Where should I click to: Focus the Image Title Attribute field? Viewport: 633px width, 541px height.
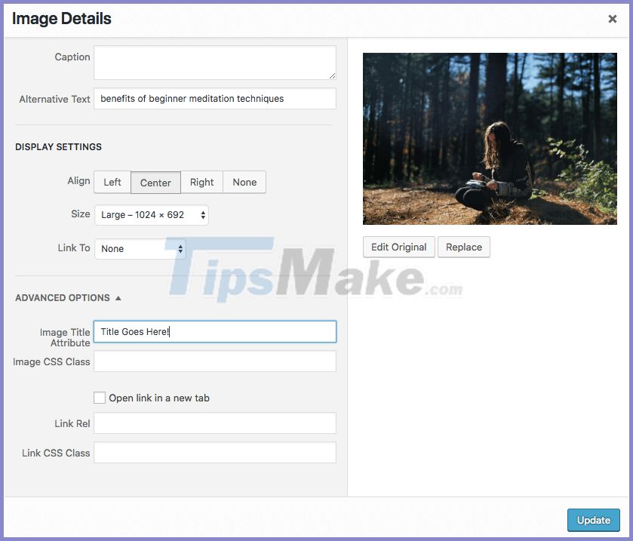pyautogui.click(x=214, y=331)
